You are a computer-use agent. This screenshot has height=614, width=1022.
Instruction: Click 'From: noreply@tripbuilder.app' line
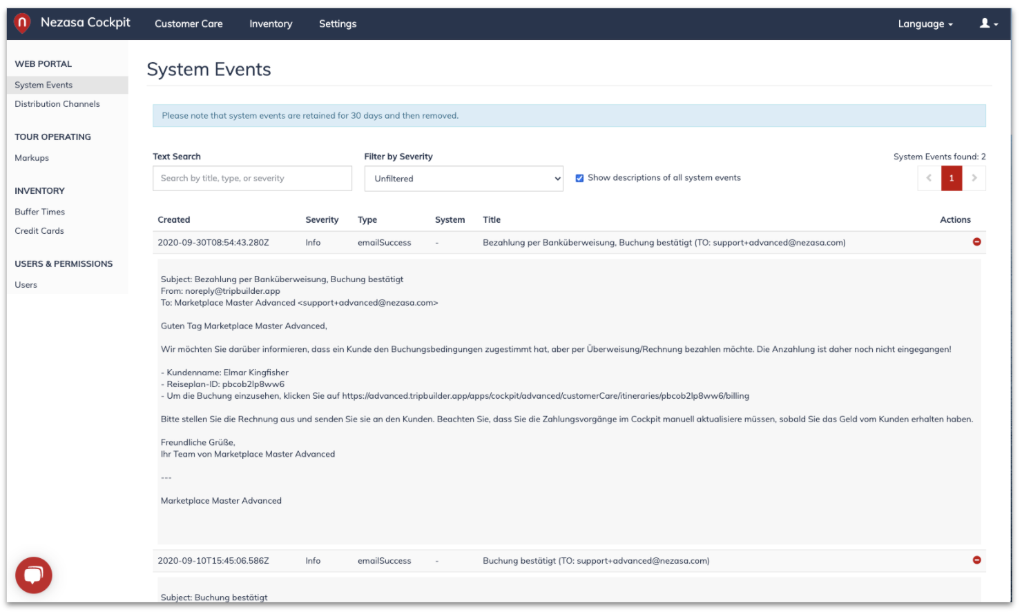[220, 291]
